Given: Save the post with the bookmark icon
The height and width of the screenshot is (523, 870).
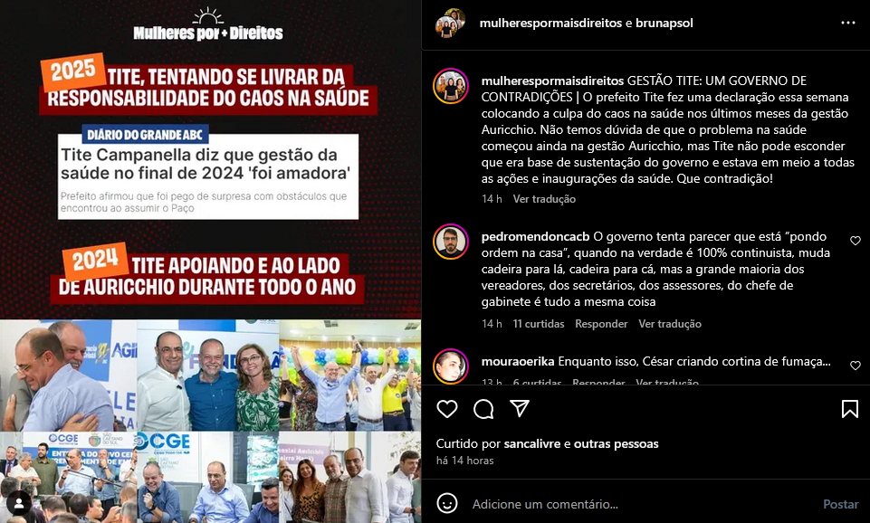Looking at the screenshot, I should 849,409.
